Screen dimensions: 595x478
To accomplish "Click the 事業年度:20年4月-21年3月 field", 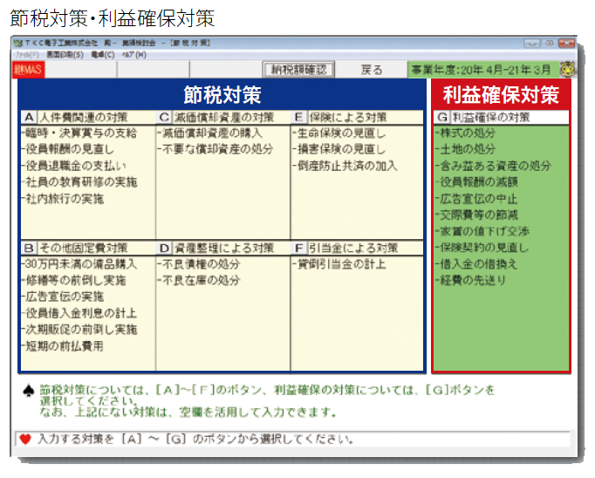I will click(x=483, y=70).
